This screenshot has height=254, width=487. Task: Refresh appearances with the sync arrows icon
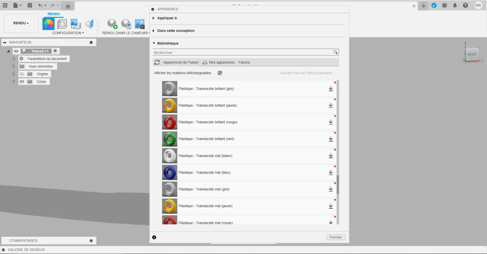tap(157, 62)
